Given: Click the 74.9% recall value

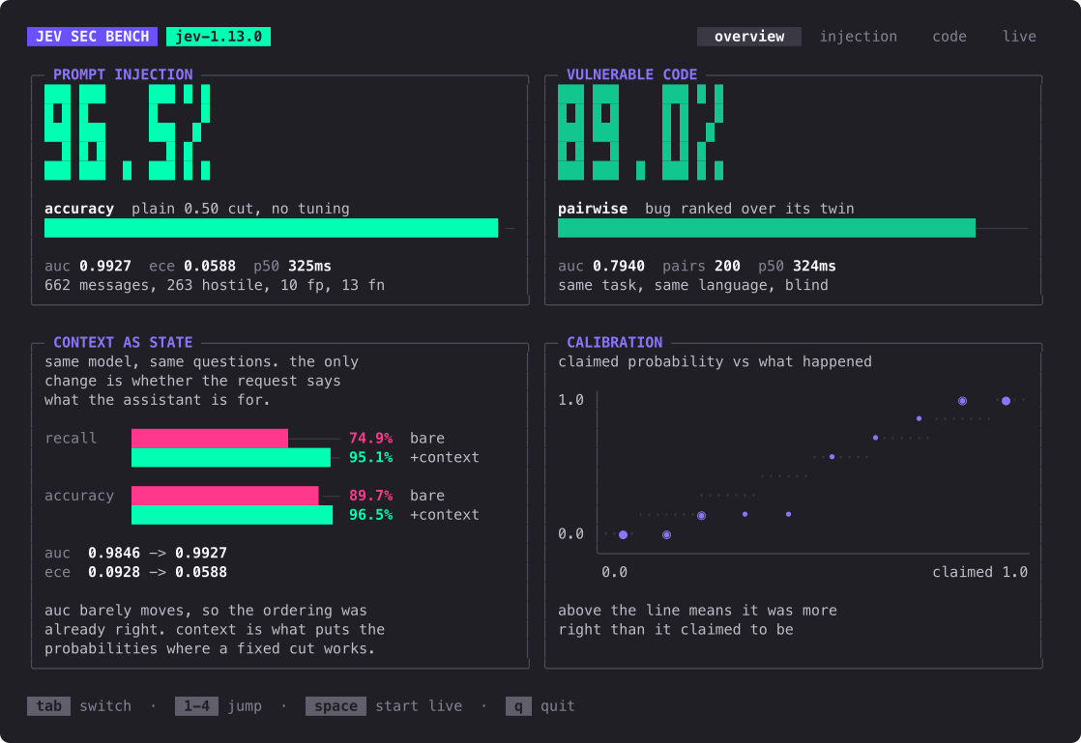Looking at the screenshot, I should click(370, 438).
